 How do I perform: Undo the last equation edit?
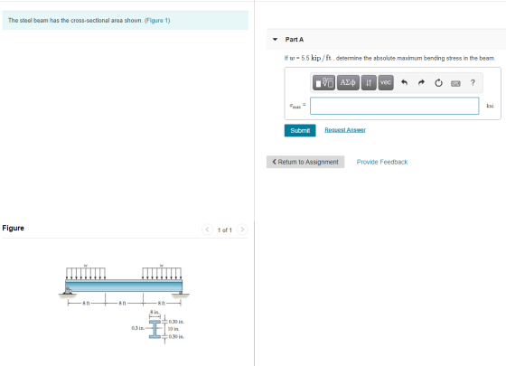(404, 83)
